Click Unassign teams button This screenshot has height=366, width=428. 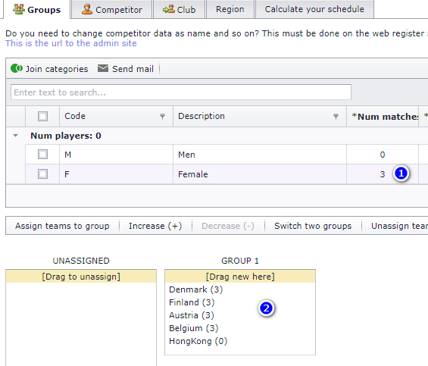[399, 226]
